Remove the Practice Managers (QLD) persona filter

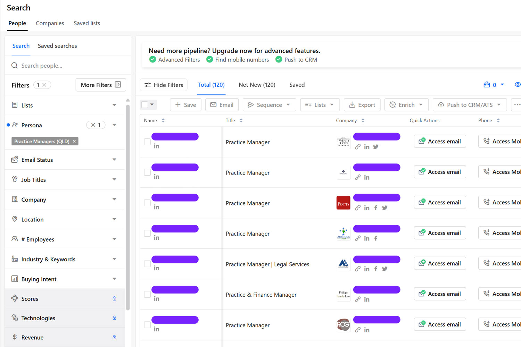pos(74,141)
